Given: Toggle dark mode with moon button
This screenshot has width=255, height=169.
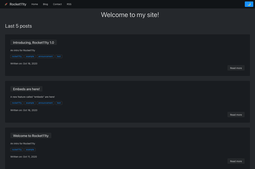Looking at the screenshot, I should pyautogui.click(x=249, y=4).
